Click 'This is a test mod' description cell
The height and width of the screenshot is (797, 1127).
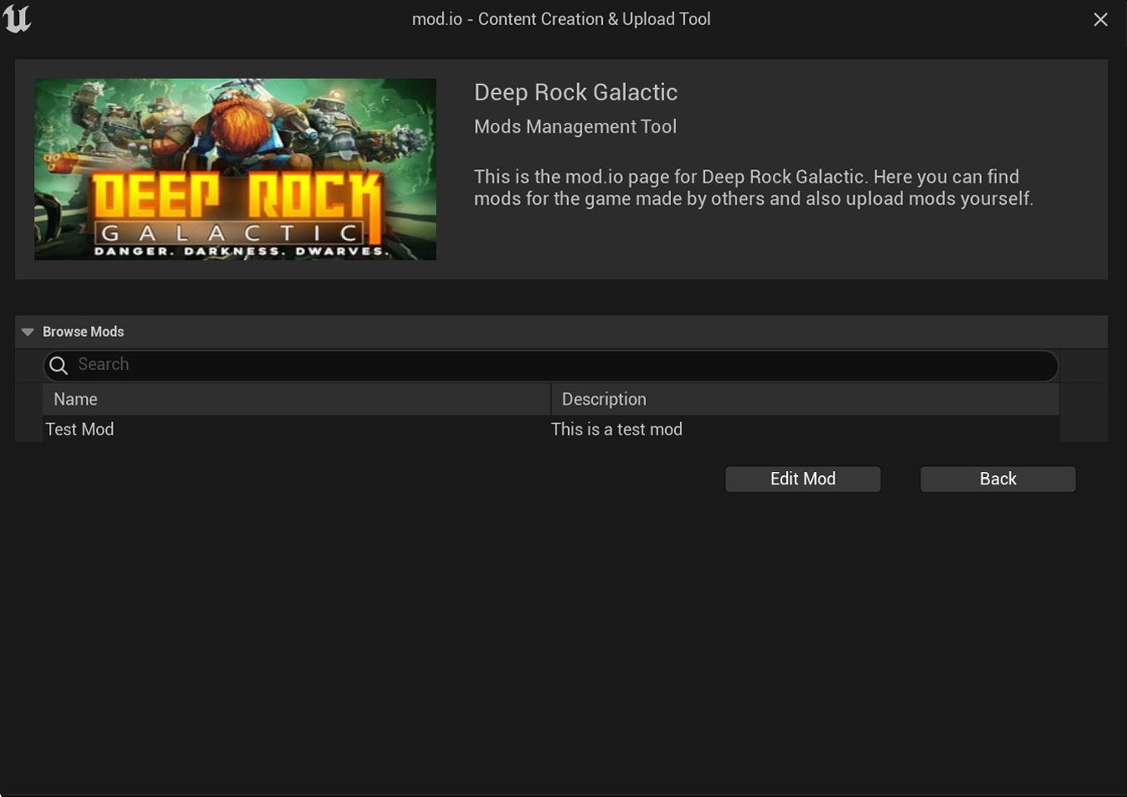(617, 429)
